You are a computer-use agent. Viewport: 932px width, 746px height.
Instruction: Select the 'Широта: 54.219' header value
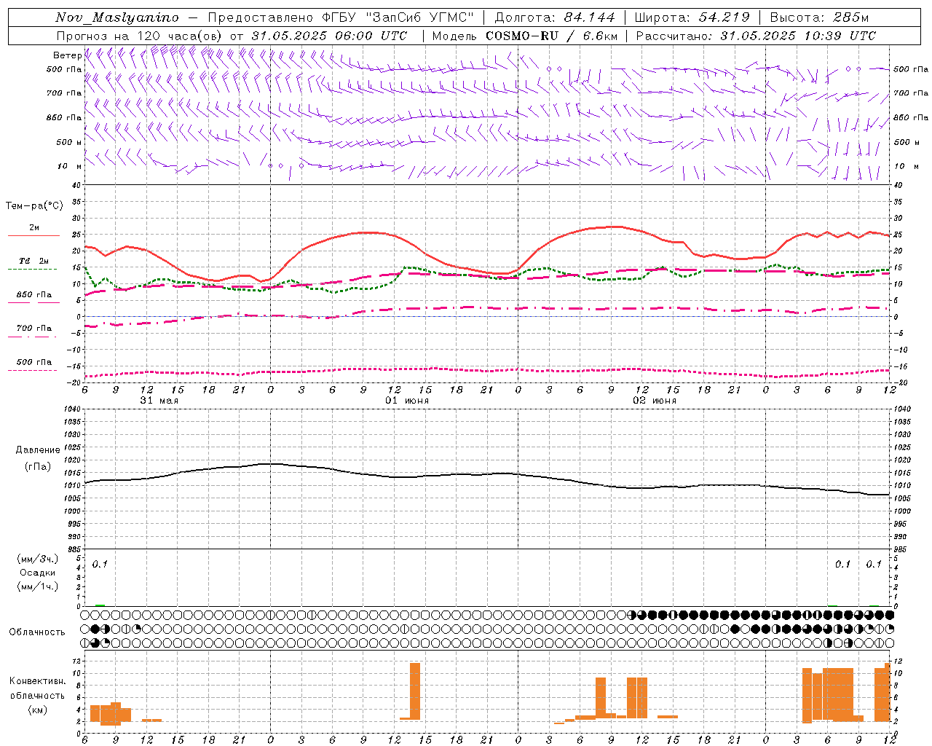[x=692, y=17]
